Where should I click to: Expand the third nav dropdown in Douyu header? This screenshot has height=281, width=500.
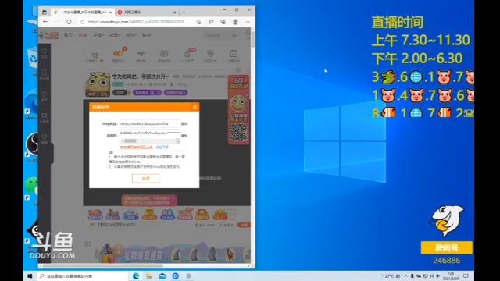[x=98, y=35]
